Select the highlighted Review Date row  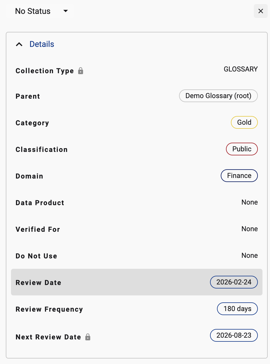116,282
